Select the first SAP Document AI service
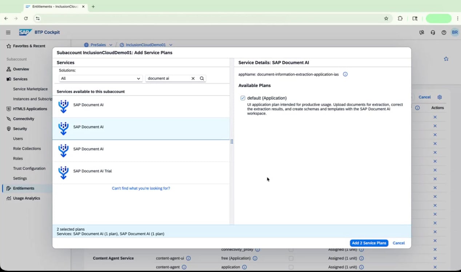 [141, 107]
